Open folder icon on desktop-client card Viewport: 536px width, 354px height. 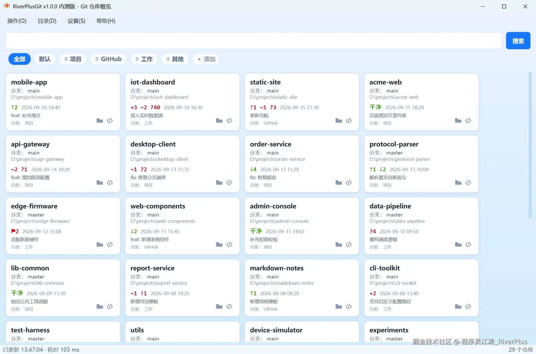pos(219,183)
